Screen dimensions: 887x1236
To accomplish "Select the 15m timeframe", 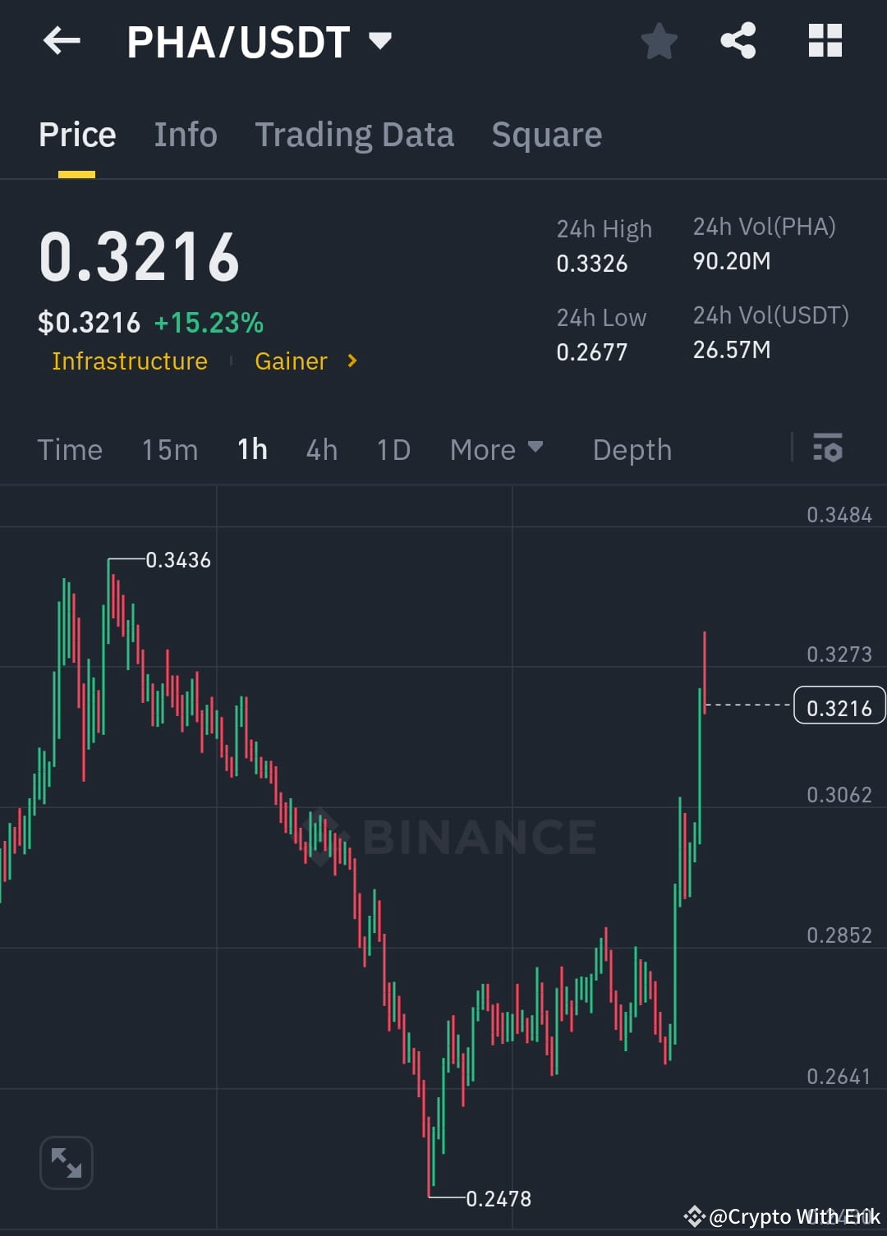I will click(x=169, y=449).
